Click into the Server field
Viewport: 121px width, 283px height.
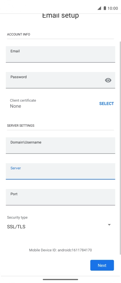[x=60, y=171]
